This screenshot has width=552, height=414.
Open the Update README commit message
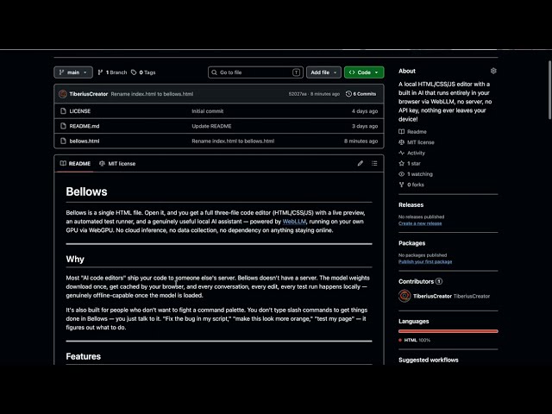point(211,126)
